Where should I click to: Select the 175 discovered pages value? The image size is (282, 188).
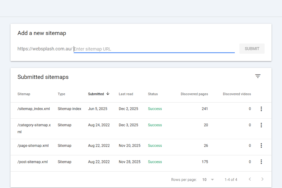(205, 162)
